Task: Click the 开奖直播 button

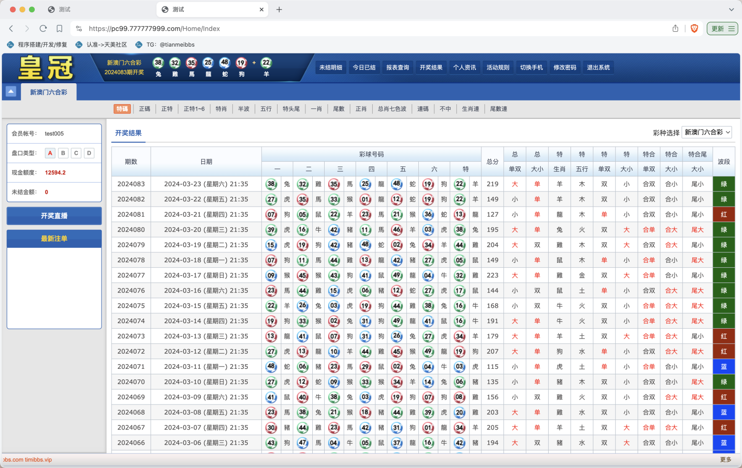Action: (54, 216)
